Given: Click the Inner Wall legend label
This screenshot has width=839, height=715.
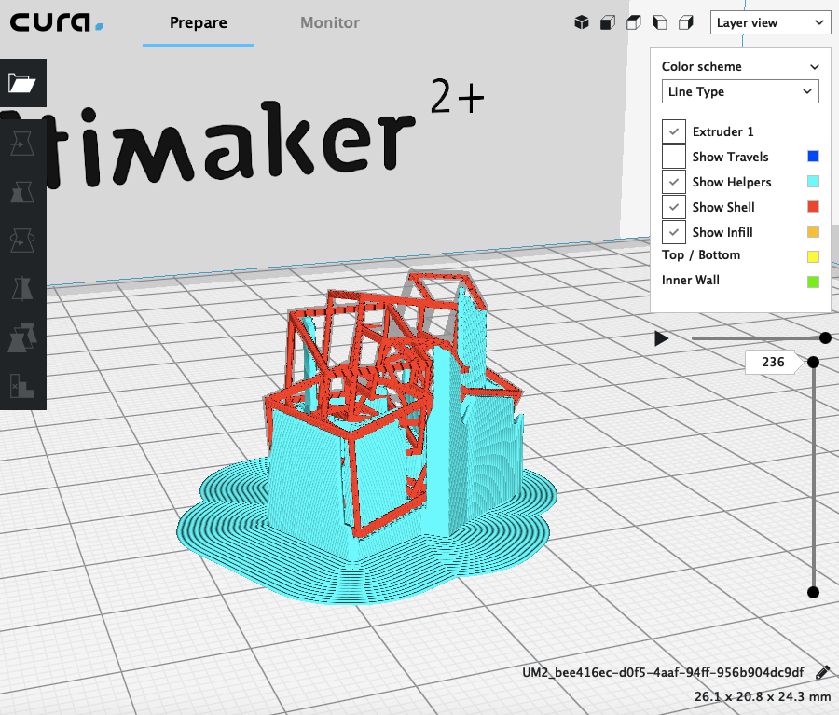Looking at the screenshot, I should tap(691, 280).
